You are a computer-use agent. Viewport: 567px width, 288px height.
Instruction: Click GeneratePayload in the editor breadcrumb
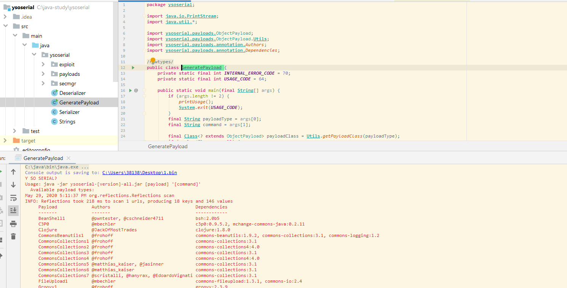pos(167,146)
